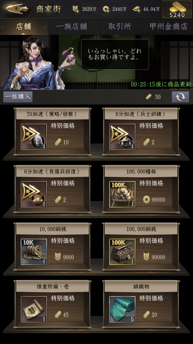Select the 慎重防備・壱 scroll item

point(34,309)
